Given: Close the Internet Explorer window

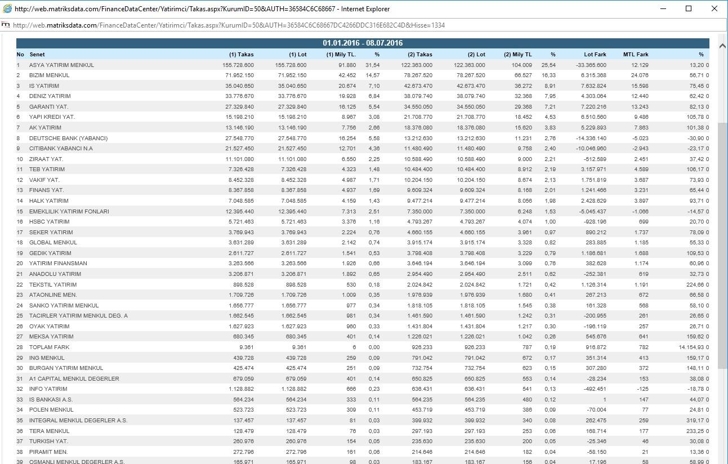Looking at the screenshot, I should [x=714, y=8].
